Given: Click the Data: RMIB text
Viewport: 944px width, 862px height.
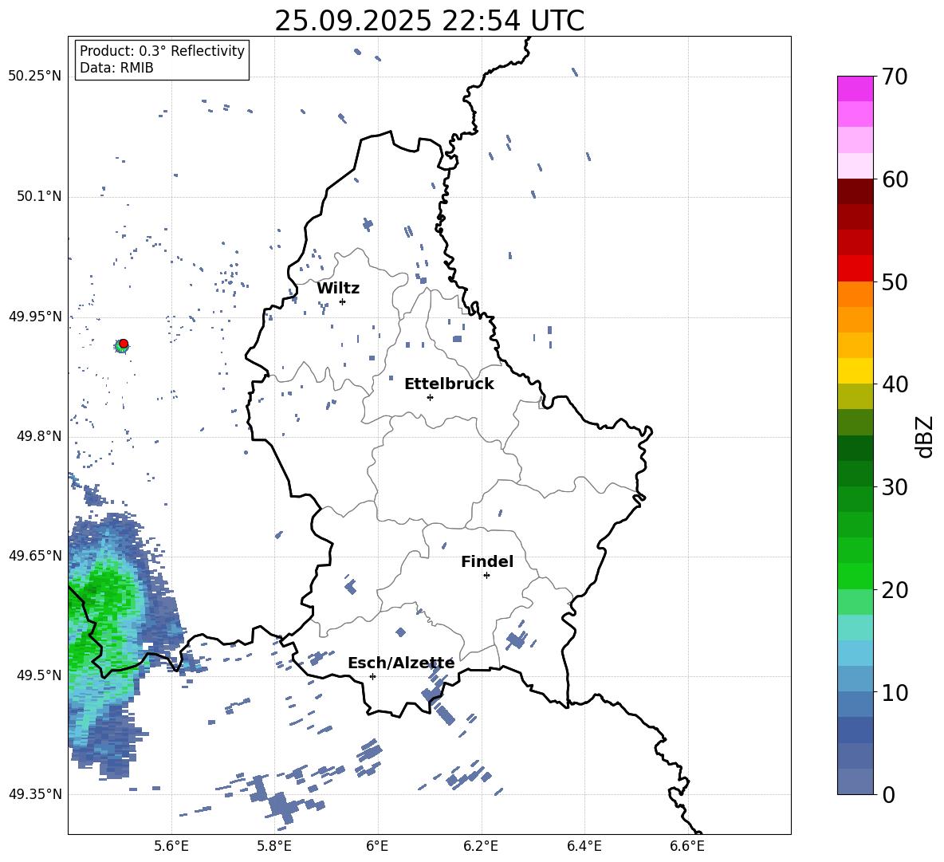Looking at the screenshot, I should (116, 68).
